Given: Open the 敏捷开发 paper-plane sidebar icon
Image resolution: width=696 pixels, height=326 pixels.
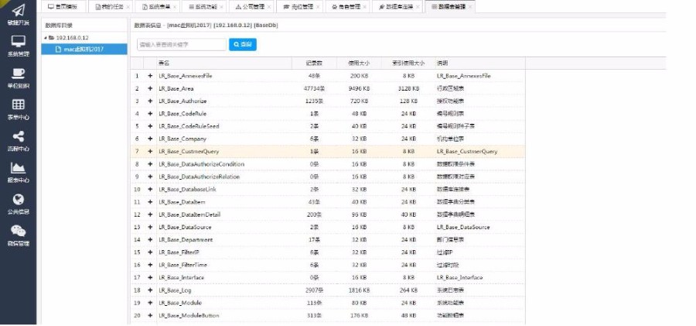Looking at the screenshot, I should pyautogui.click(x=19, y=10).
